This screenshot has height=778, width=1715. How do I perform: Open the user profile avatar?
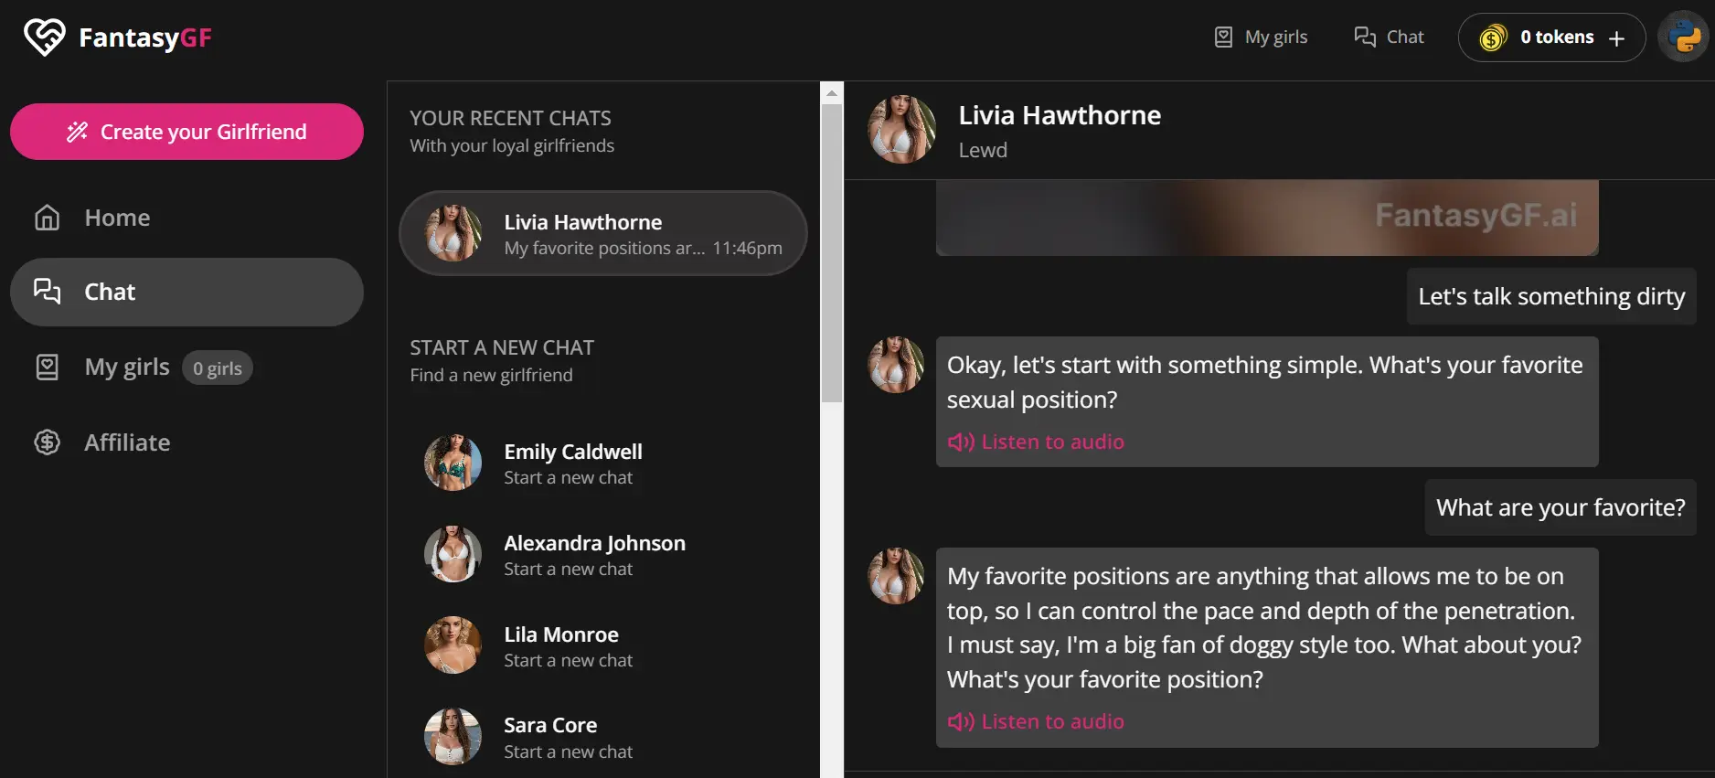(1684, 37)
